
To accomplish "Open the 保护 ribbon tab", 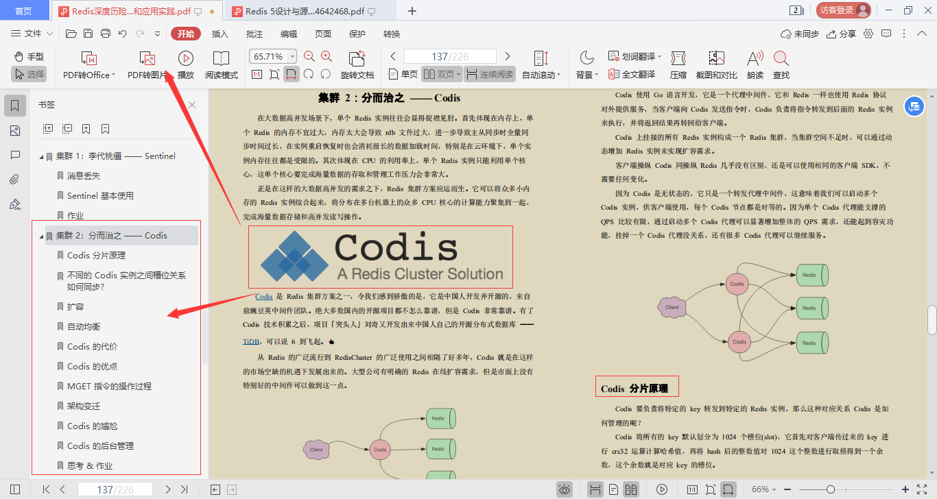I will coord(357,34).
